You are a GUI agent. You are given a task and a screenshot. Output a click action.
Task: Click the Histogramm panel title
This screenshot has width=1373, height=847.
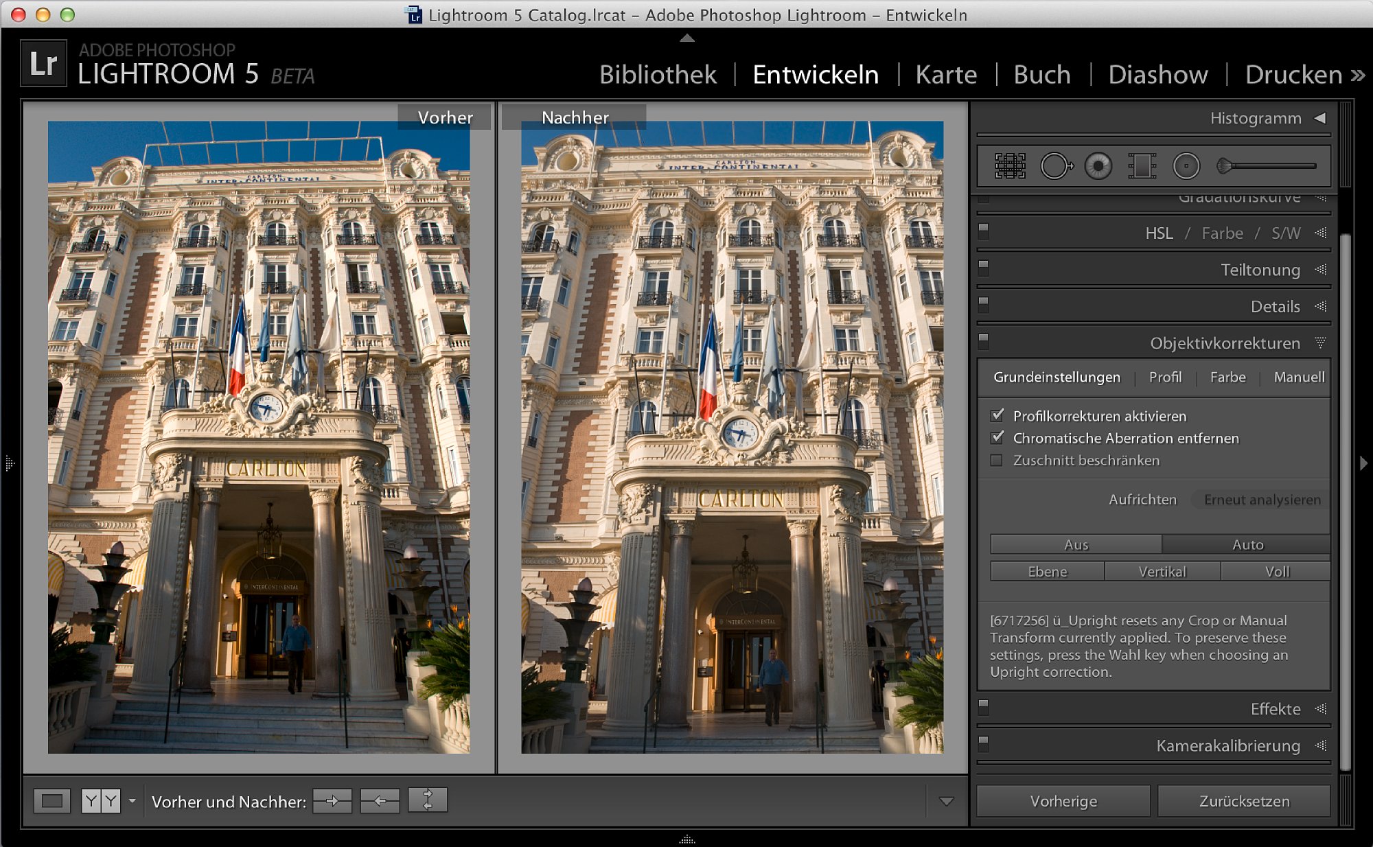click(x=1256, y=118)
